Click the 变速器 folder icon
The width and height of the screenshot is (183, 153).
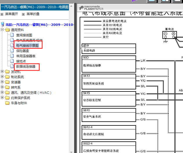tap(7, 82)
